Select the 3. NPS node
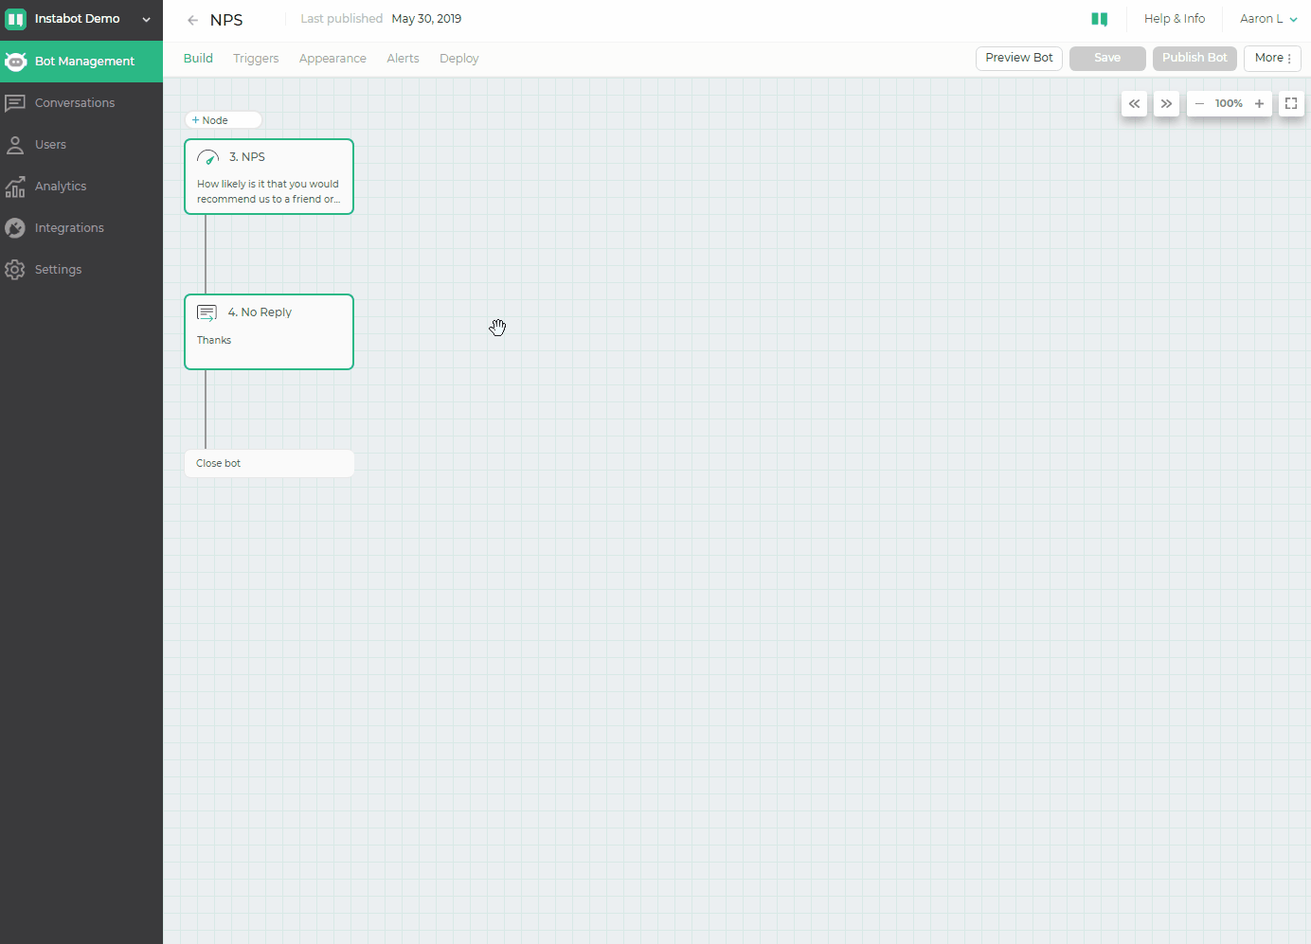This screenshot has width=1311, height=944. point(269,177)
